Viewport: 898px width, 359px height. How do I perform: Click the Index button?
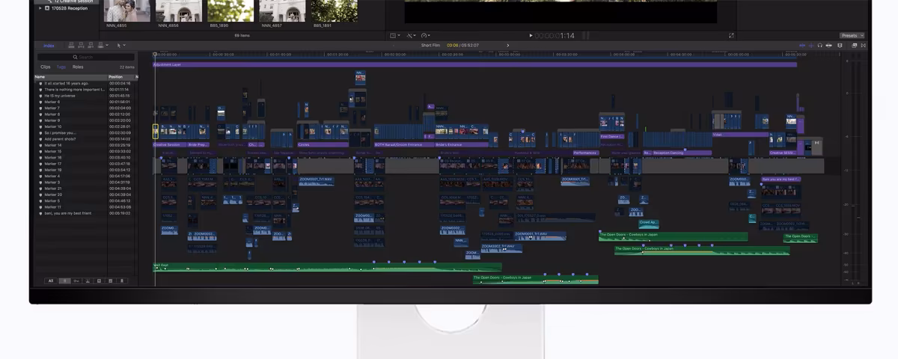point(49,46)
